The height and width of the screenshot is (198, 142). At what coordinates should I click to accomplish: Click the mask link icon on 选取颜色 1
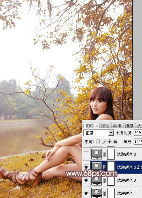[x=104, y=193]
